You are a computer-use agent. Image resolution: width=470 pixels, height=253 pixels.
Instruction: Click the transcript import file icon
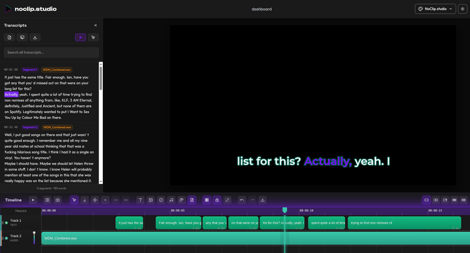[9, 37]
